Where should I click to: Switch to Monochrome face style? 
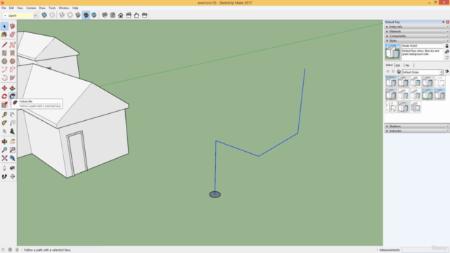click(94, 15)
